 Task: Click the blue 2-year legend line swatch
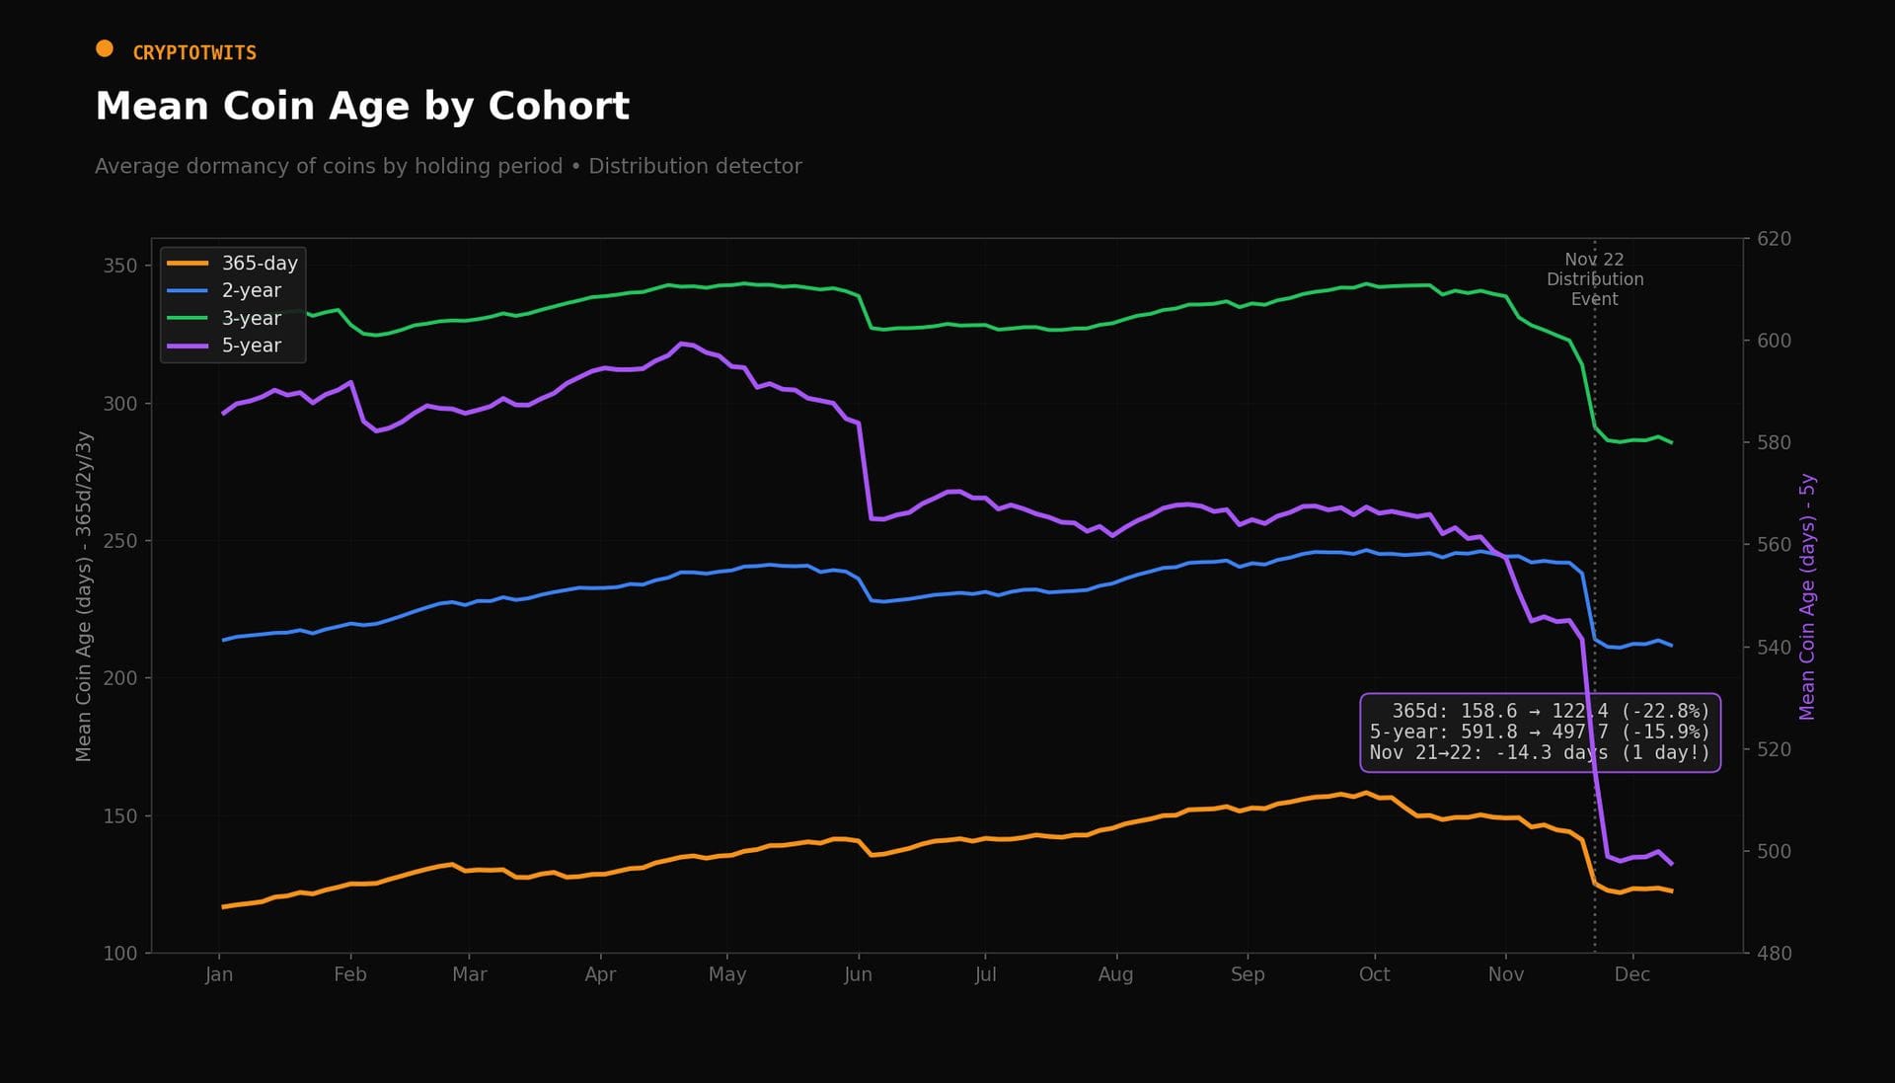click(188, 291)
